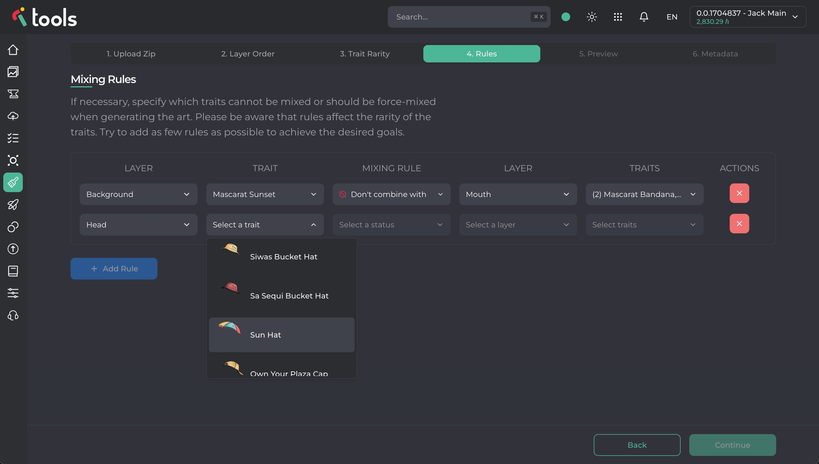Expand the 'Don't combine with' mixing rule dropdown
819x464 pixels.
[391, 194]
